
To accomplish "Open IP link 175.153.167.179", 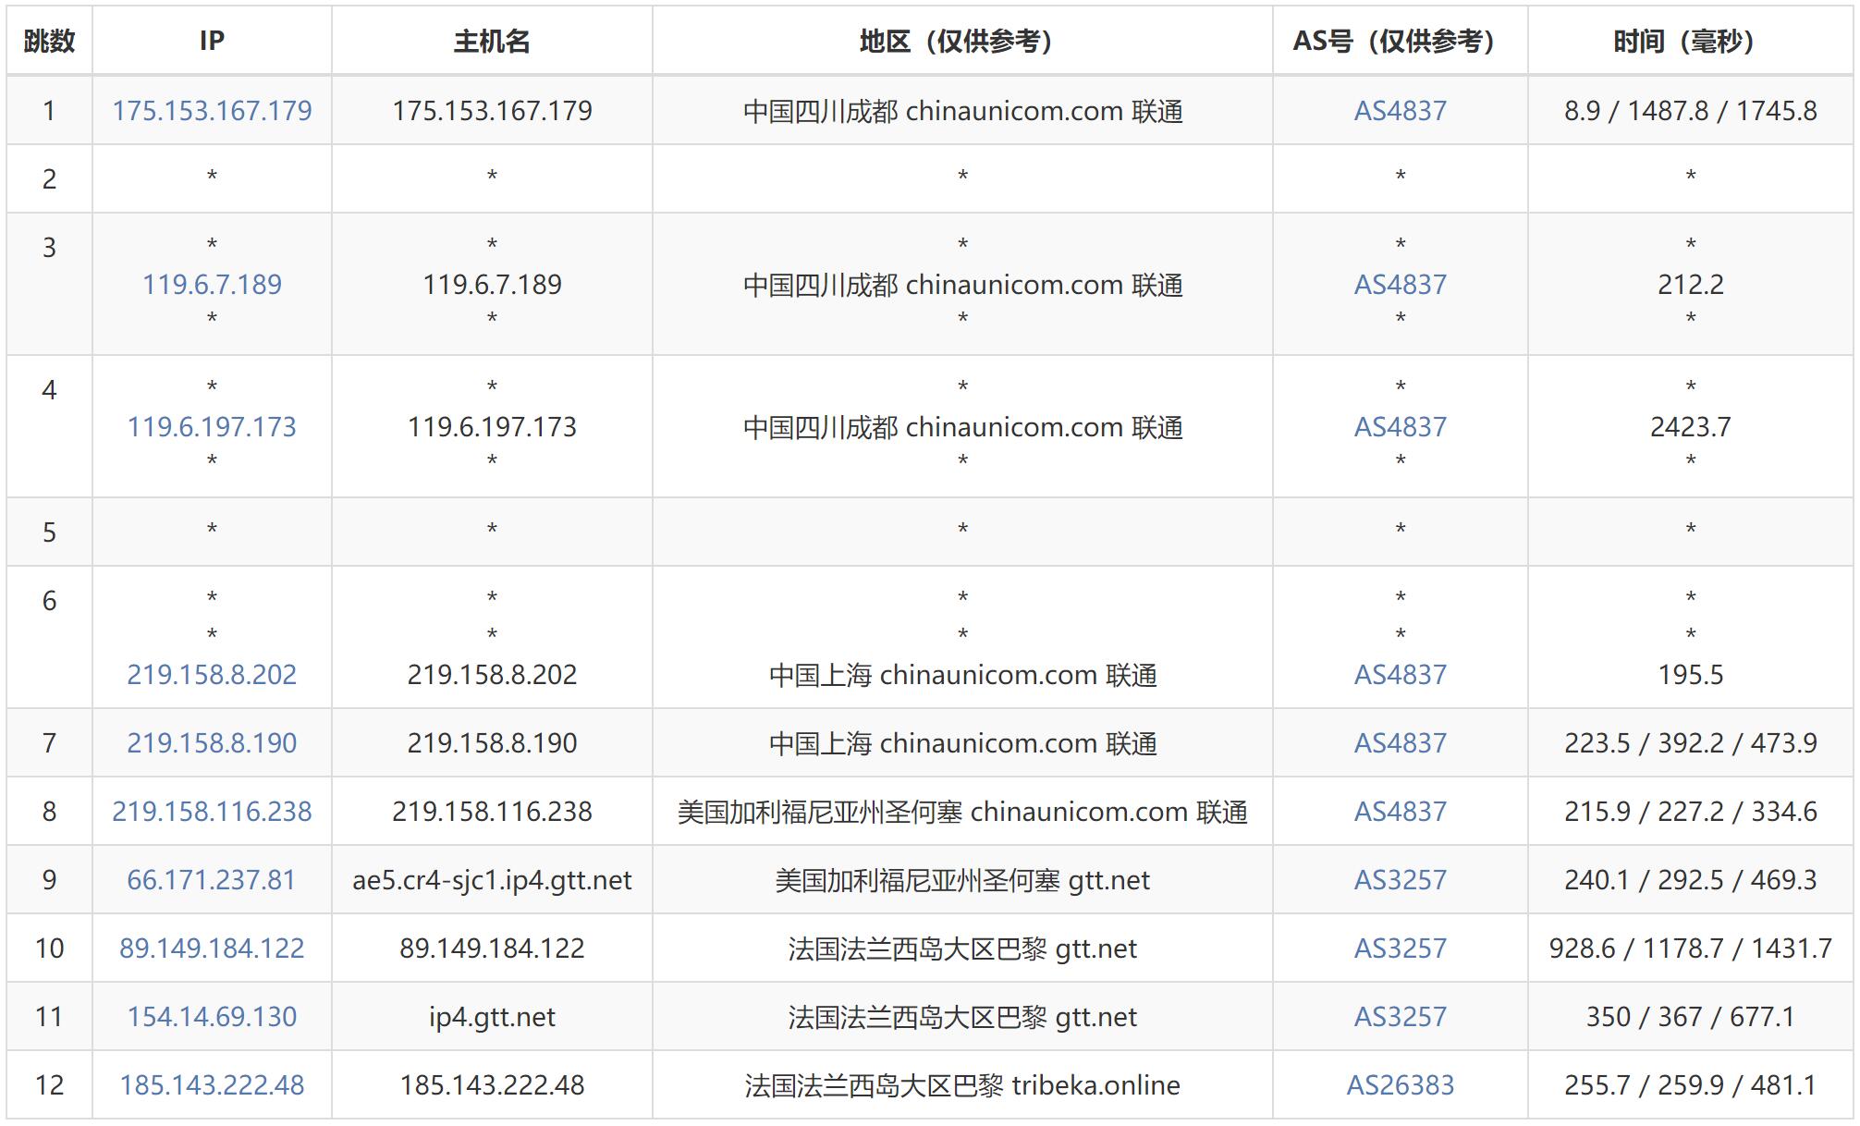I will click(212, 111).
